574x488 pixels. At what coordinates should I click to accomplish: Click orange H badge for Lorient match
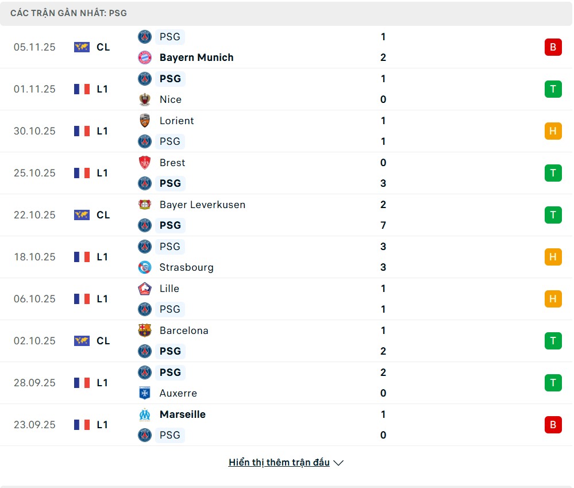pyautogui.click(x=553, y=131)
